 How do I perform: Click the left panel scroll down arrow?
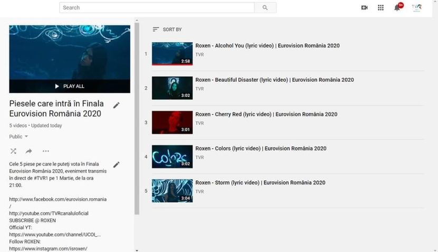point(137,250)
